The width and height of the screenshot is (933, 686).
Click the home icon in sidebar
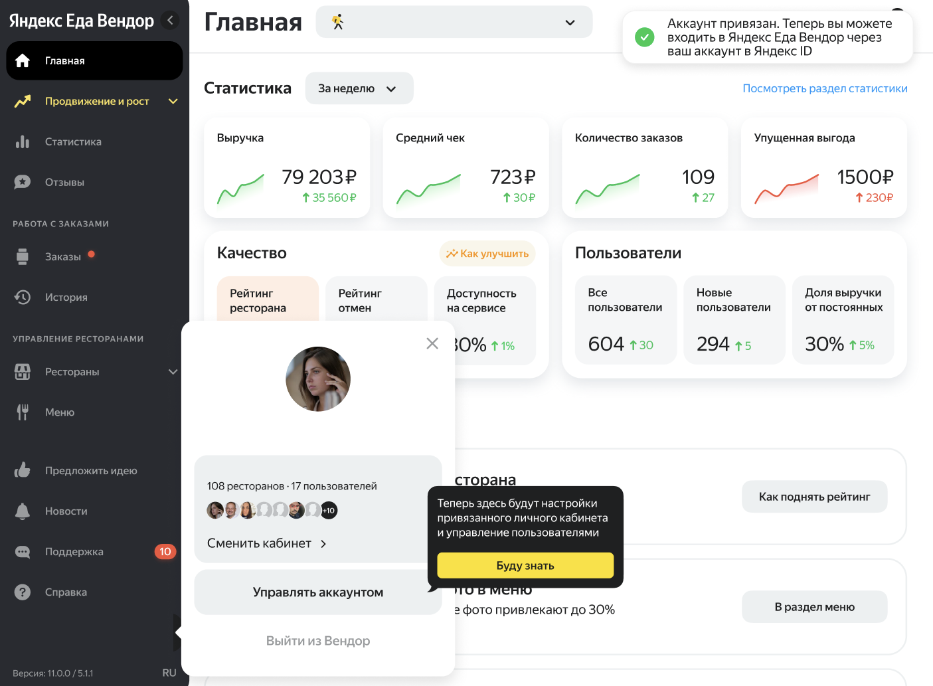pyautogui.click(x=23, y=60)
